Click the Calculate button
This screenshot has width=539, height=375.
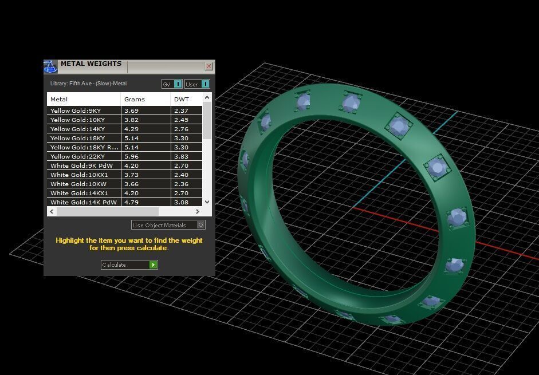[x=129, y=265]
